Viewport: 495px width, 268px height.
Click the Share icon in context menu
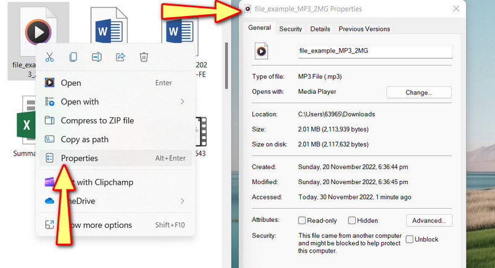point(121,57)
